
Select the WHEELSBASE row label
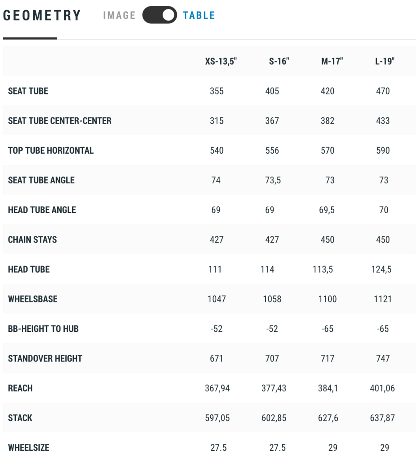(33, 299)
